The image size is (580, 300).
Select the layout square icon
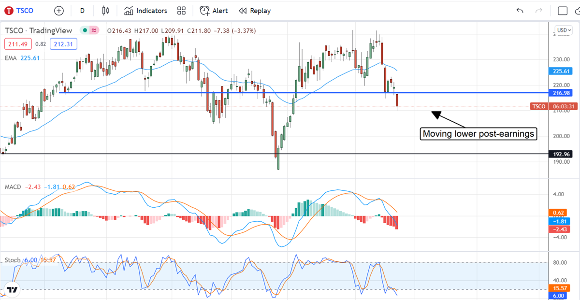pos(563,11)
